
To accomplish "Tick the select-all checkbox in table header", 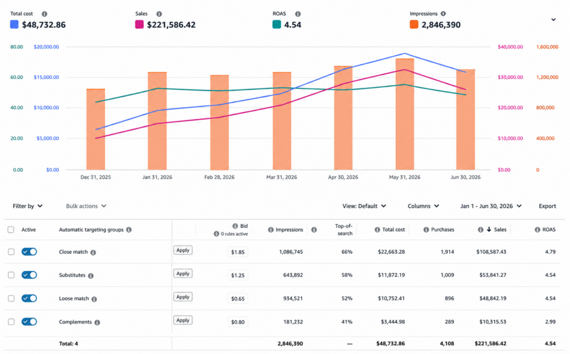I will pos(11,230).
